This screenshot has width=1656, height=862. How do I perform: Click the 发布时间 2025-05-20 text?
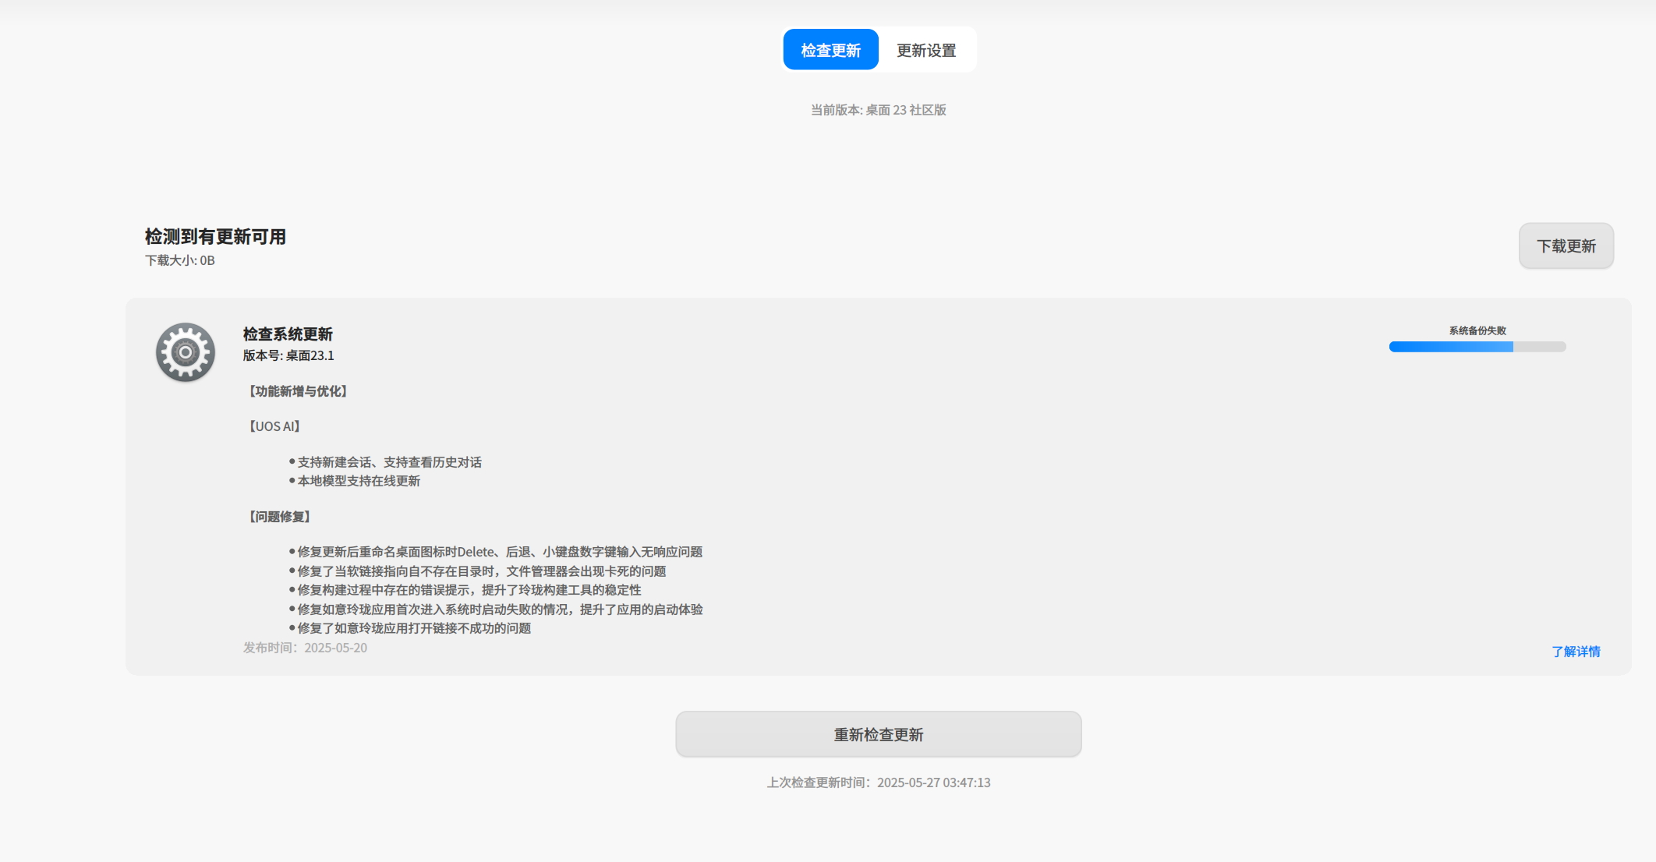[x=305, y=648]
